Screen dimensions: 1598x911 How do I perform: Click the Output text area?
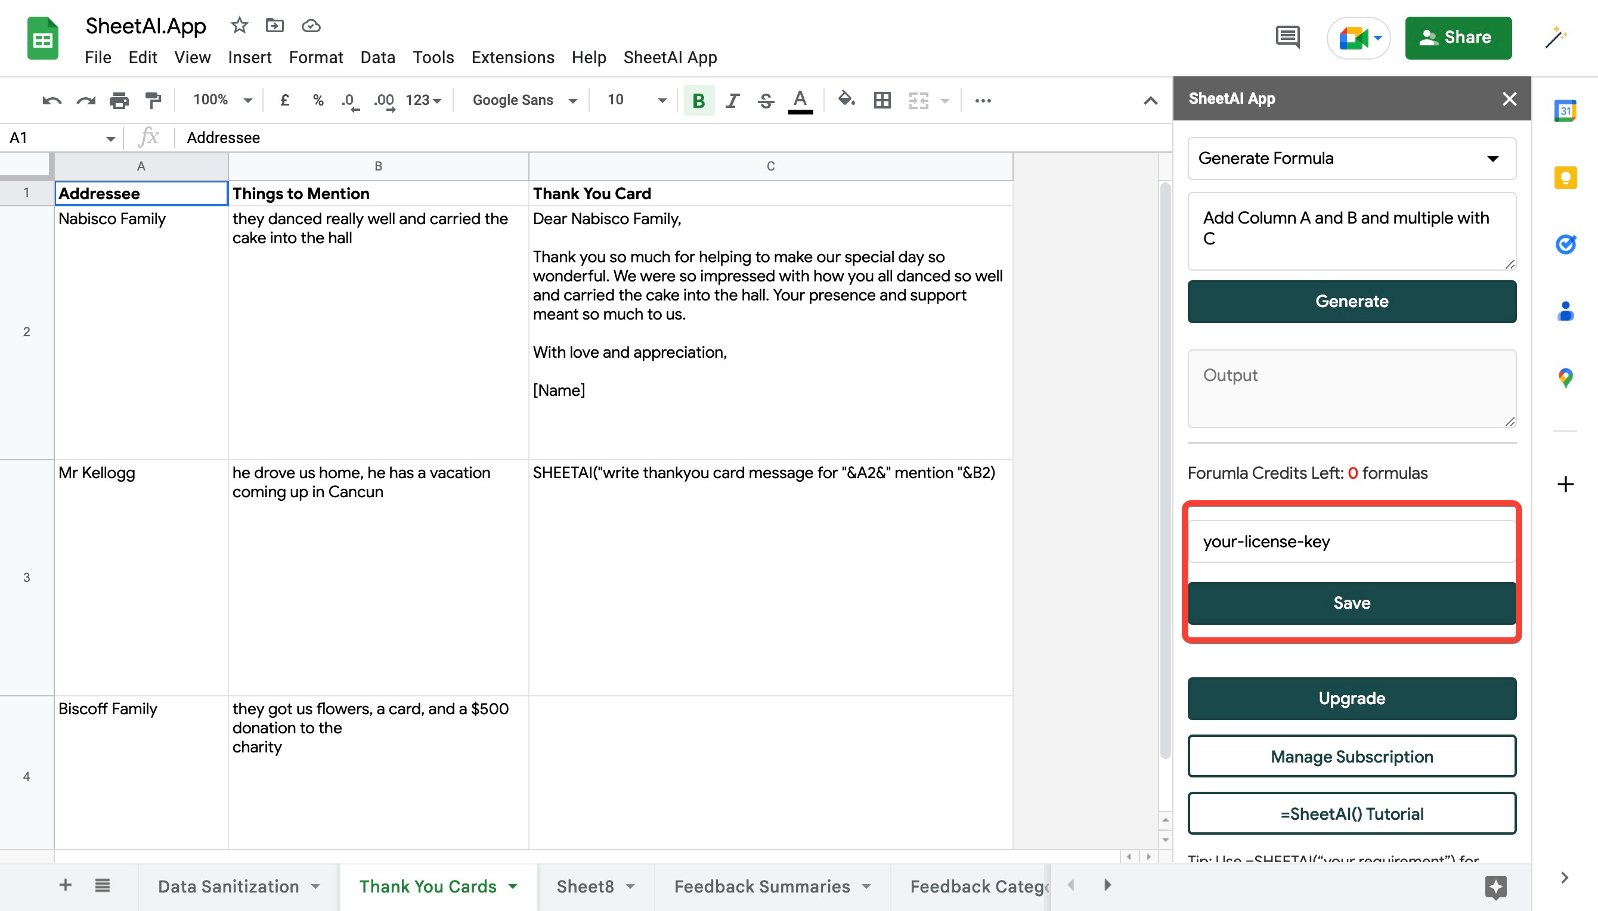(1352, 389)
